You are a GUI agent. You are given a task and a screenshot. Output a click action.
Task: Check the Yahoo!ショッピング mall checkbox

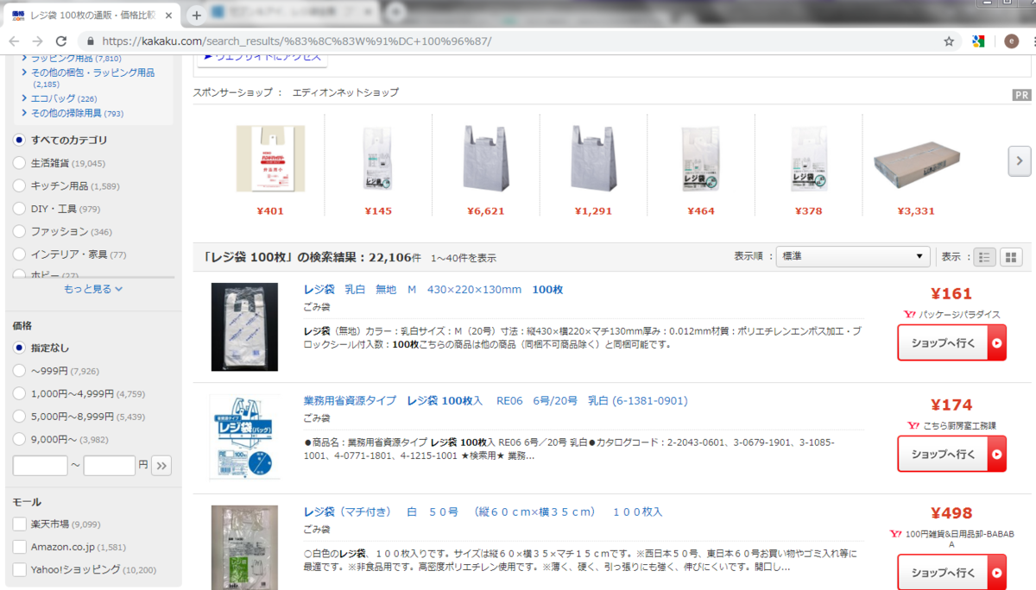tap(20, 569)
